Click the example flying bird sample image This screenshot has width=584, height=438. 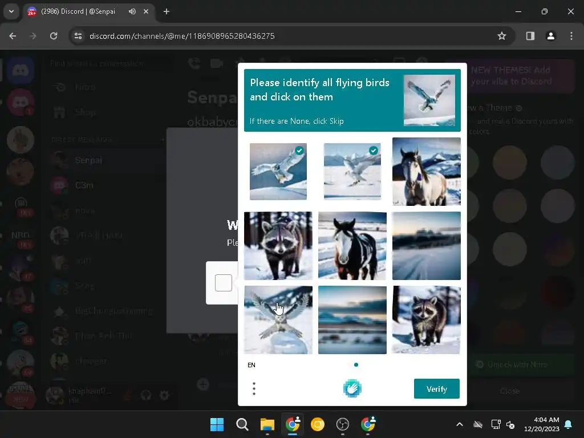pyautogui.click(x=429, y=100)
